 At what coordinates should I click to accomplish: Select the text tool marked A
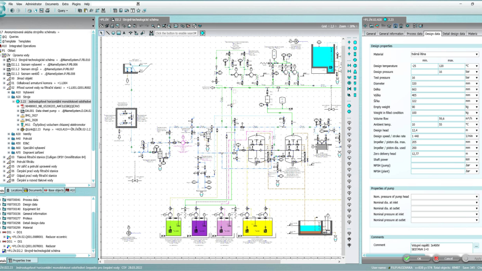point(124,33)
